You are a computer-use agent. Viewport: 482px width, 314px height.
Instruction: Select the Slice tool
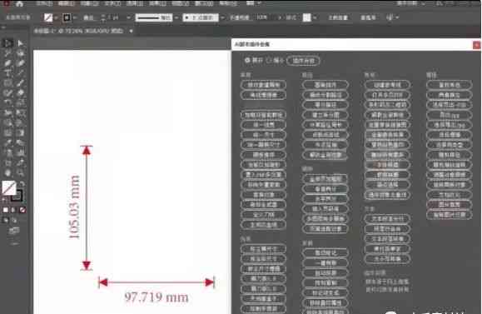(x=20, y=163)
